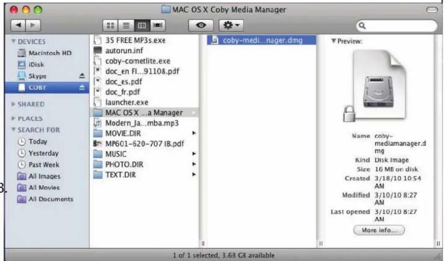Expand the PLACES section
This screenshot has width=444, height=261.
tap(13, 118)
